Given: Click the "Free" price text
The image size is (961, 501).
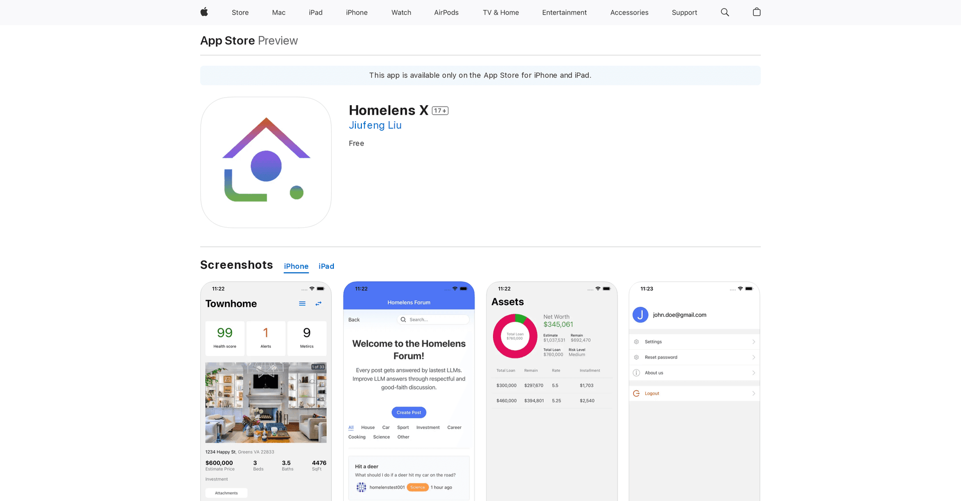Looking at the screenshot, I should click(356, 143).
